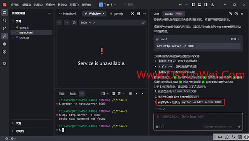Open the AI chat history
Image resolution: width=249 pixels, height=141 pixels.
click(236, 14)
